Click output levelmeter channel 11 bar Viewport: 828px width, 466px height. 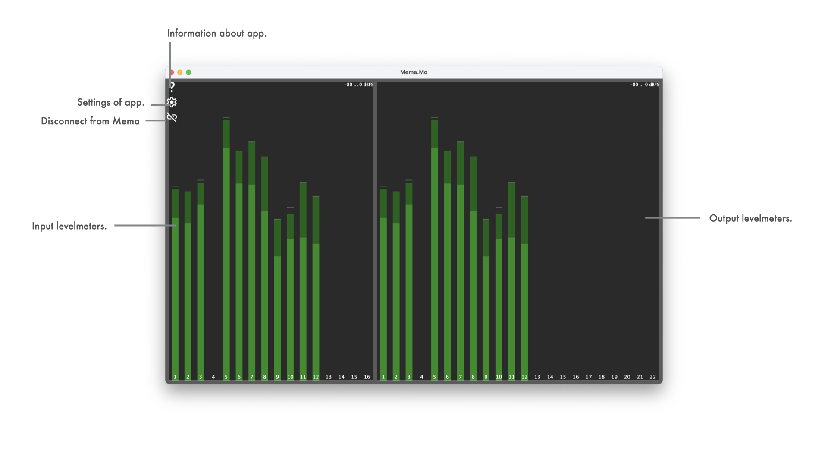(511, 302)
